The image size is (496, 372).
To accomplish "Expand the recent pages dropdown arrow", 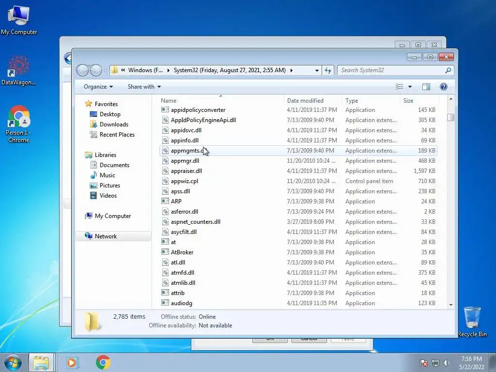I will click(105, 71).
